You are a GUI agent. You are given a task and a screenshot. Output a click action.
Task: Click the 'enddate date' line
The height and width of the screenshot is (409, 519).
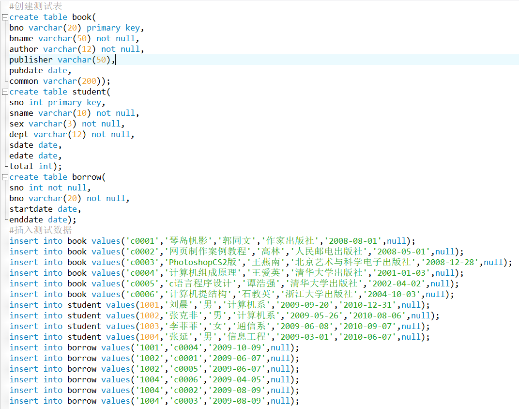pos(40,220)
